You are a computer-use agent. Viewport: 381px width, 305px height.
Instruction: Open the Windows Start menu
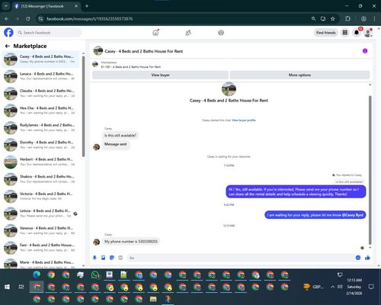click(7, 287)
